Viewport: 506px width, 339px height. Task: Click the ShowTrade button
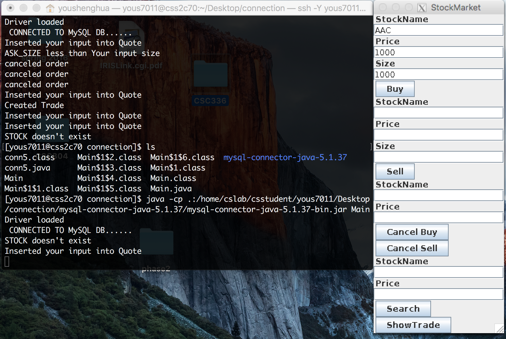(413, 325)
